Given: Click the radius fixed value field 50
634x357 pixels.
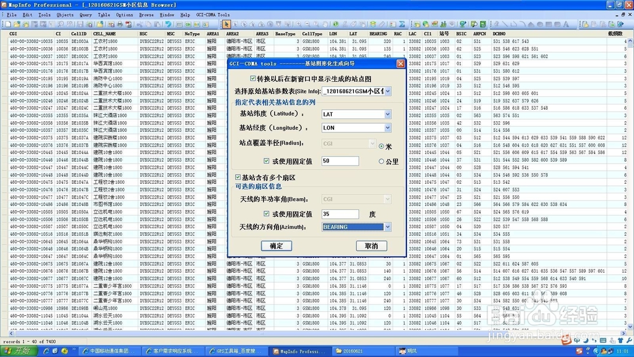Looking at the screenshot, I should coord(340,161).
